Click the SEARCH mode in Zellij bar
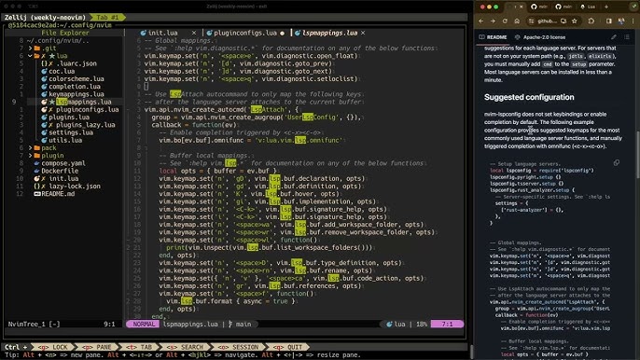640x360 pixels. 185,347
